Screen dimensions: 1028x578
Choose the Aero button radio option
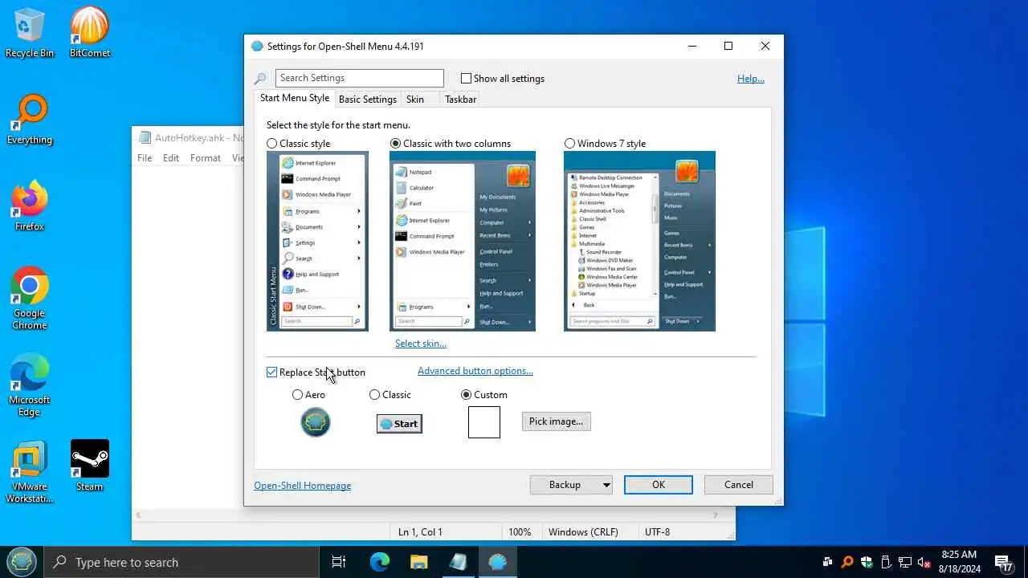298,395
